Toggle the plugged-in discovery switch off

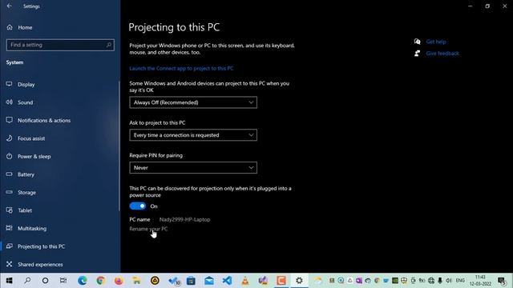(138, 206)
